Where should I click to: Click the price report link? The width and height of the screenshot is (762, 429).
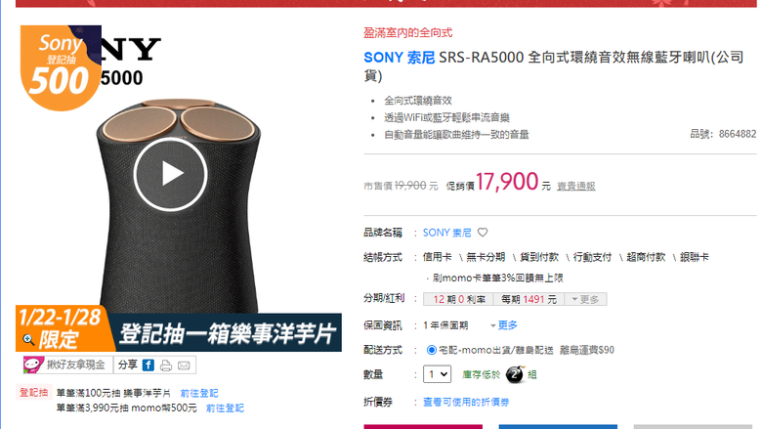pos(575,186)
